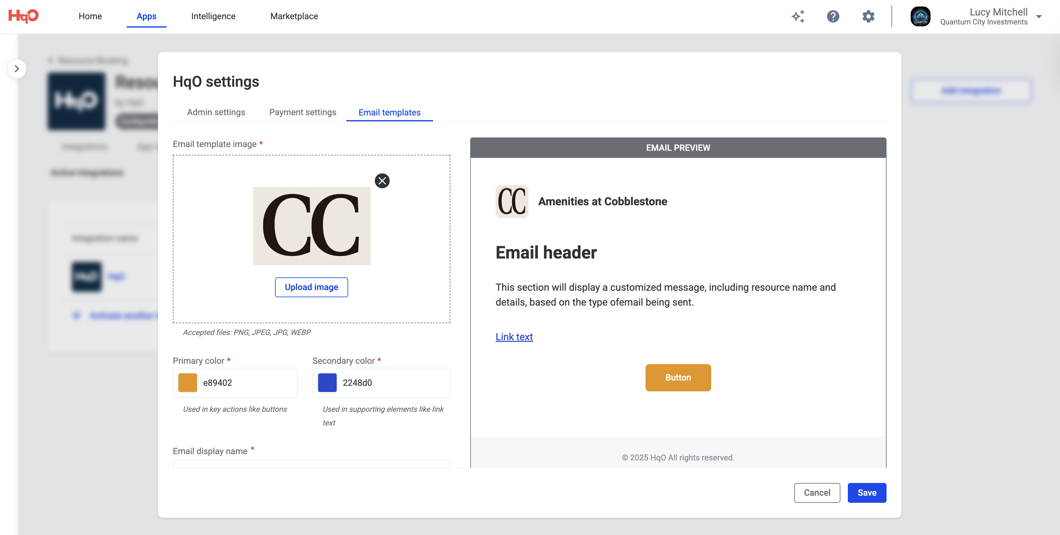Image resolution: width=1060 pixels, height=535 pixels.
Task: Open the help question mark icon
Action: 833,16
